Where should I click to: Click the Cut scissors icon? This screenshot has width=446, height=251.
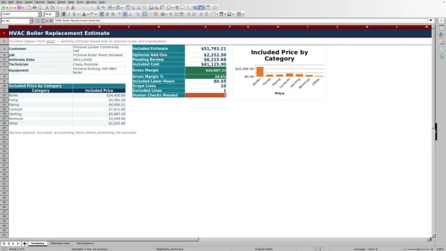(x=47, y=8)
